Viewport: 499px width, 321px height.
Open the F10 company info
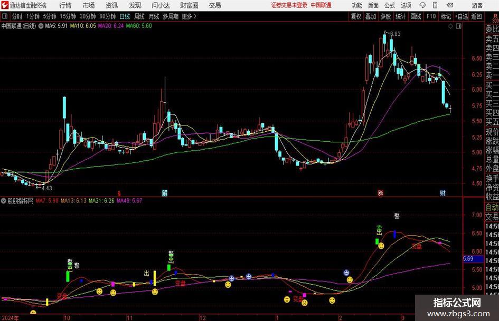[x=431, y=16]
